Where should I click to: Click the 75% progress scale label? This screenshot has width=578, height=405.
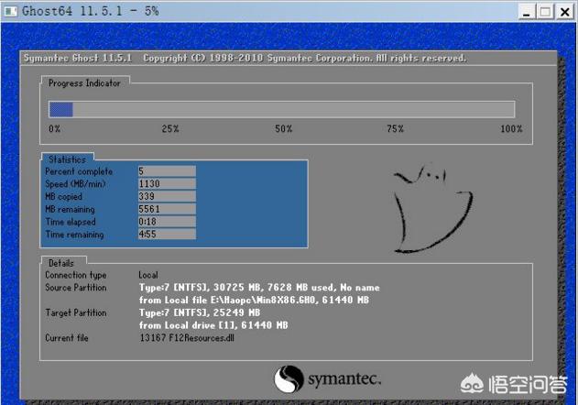click(395, 128)
